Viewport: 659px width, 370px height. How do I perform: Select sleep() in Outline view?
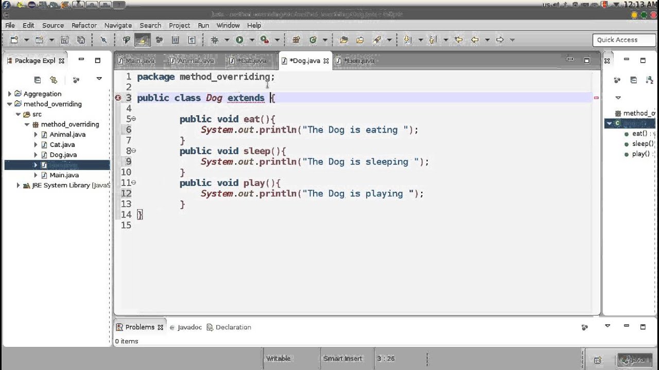tap(643, 144)
